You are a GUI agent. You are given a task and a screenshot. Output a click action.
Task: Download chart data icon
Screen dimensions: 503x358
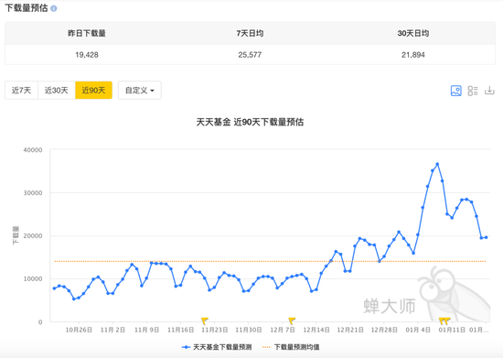pos(489,91)
